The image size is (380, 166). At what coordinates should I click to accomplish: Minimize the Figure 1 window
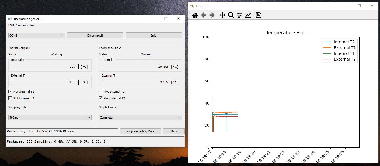[x=347, y=6]
